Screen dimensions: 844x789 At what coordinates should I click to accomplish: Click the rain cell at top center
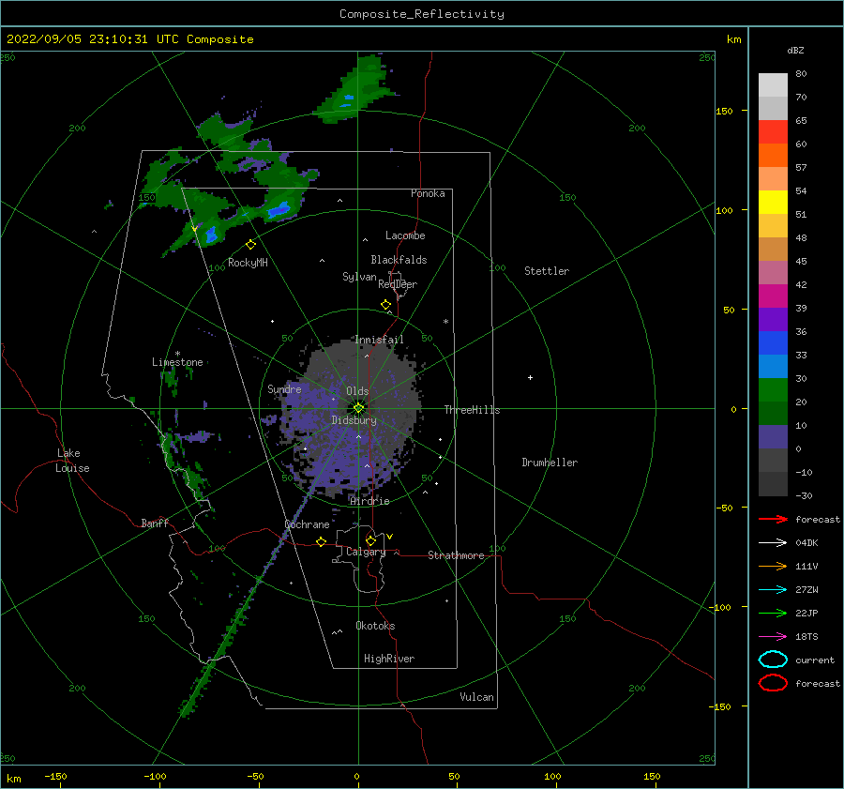tap(355, 89)
